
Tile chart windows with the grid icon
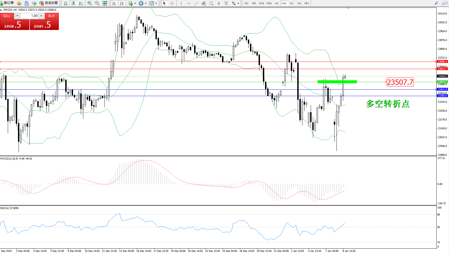tap(105, 3)
